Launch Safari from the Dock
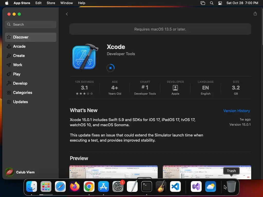The height and width of the screenshot is (197, 263). point(60,186)
